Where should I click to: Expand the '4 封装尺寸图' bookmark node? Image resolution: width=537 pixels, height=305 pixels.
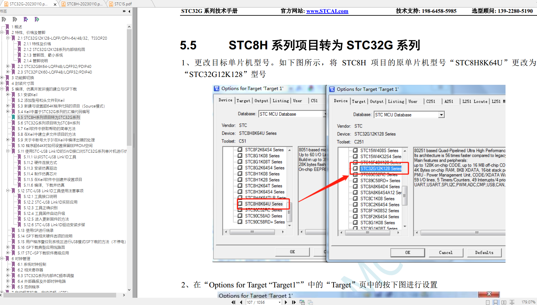[2, 83]
